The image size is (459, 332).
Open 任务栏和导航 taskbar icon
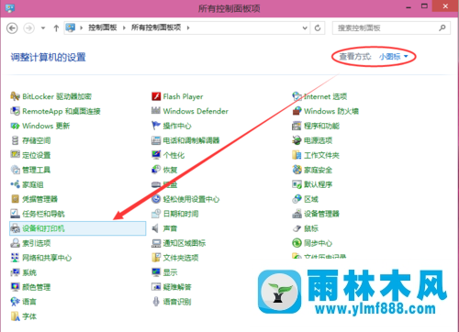click(x=15, y=214)
